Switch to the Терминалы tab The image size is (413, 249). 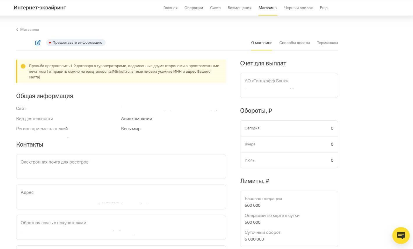[x=327, y=43]
